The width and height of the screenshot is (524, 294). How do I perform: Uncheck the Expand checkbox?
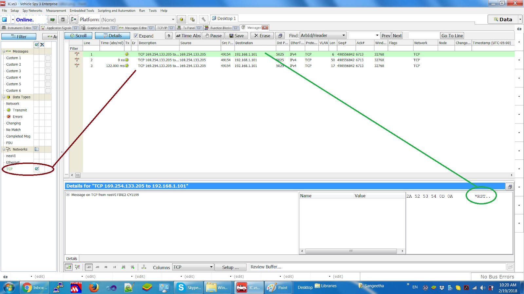tap(136, 36)
